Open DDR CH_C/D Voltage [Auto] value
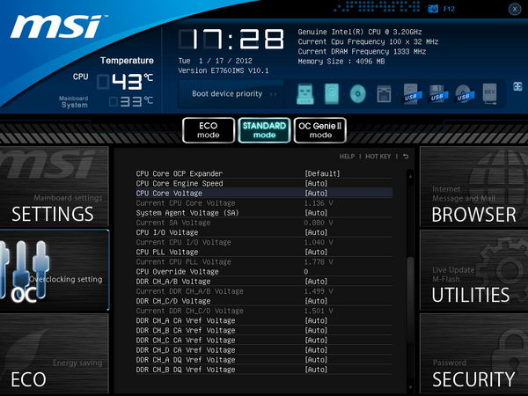This screenshot has width=528, height=396. tap(316, 301)
